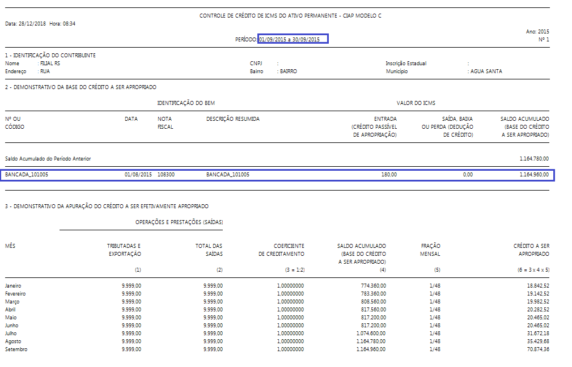Image resolution: width=572 pixels, height=367 pixels.
Task: Select the nota fiscal number 108300
Action: point(166,175)
